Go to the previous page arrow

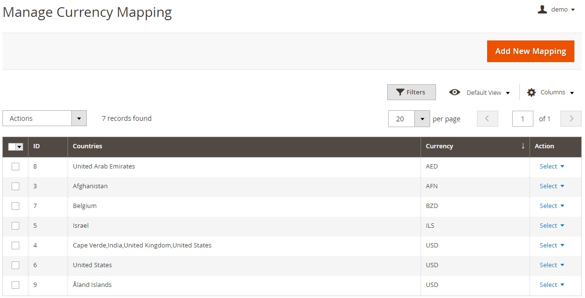click(487, 118)
